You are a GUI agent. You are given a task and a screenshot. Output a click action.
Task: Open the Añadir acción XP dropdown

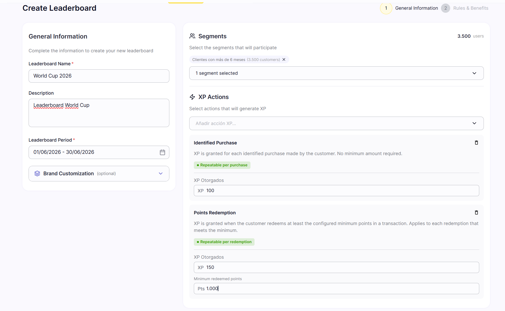pos(336,123)
